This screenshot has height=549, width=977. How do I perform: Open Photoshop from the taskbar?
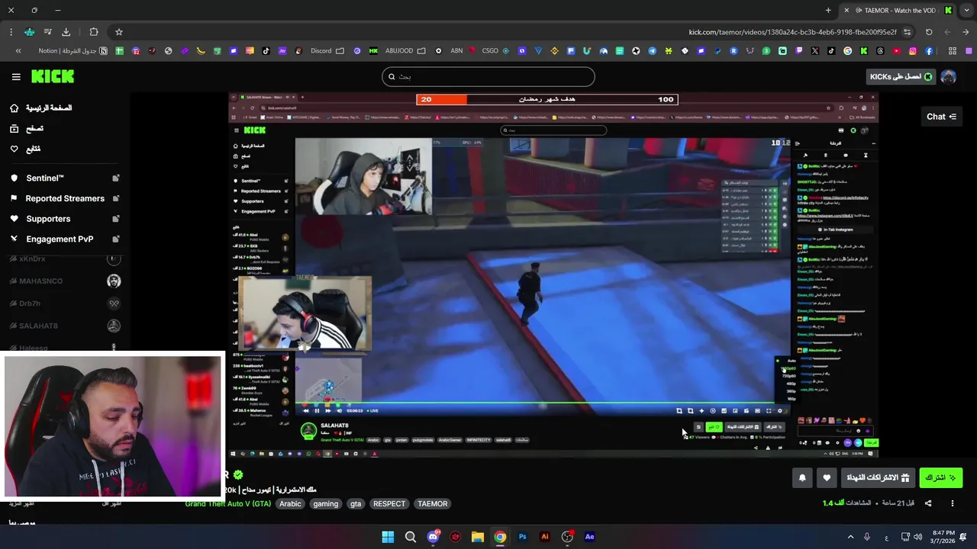coord(522,537)
